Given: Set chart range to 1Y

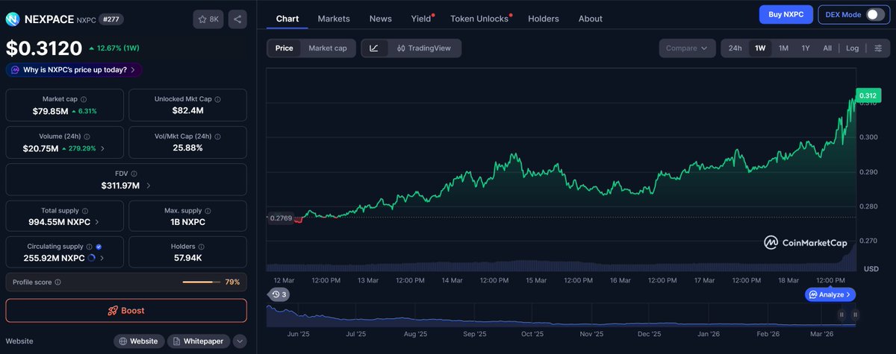Looking at the screenshot, I should pos(806,48).
